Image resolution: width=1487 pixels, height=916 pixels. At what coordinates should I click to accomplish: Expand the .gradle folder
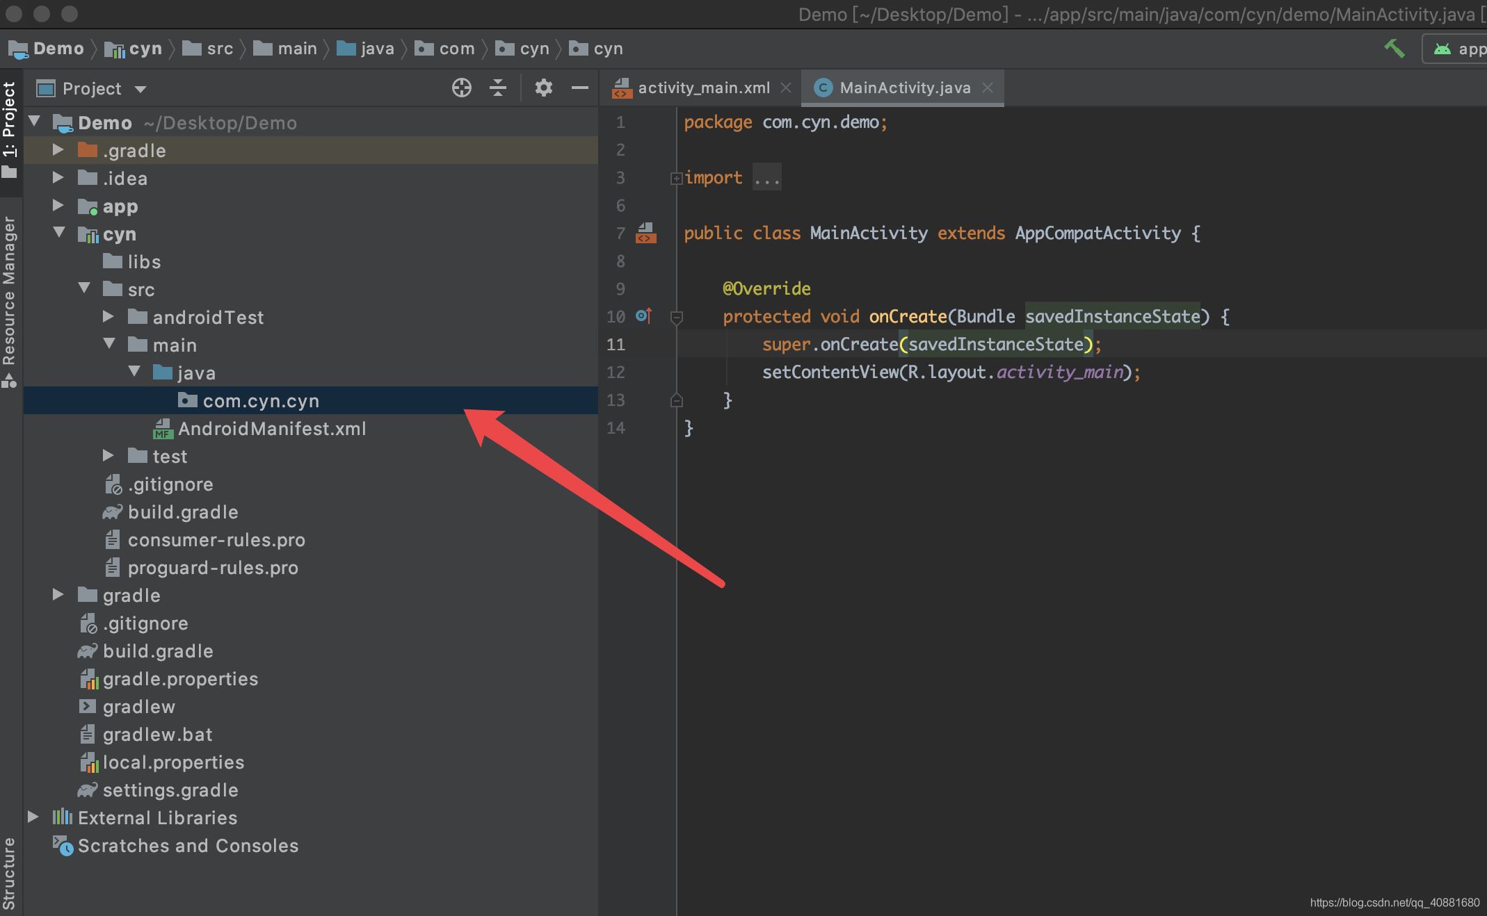(58, 150)
